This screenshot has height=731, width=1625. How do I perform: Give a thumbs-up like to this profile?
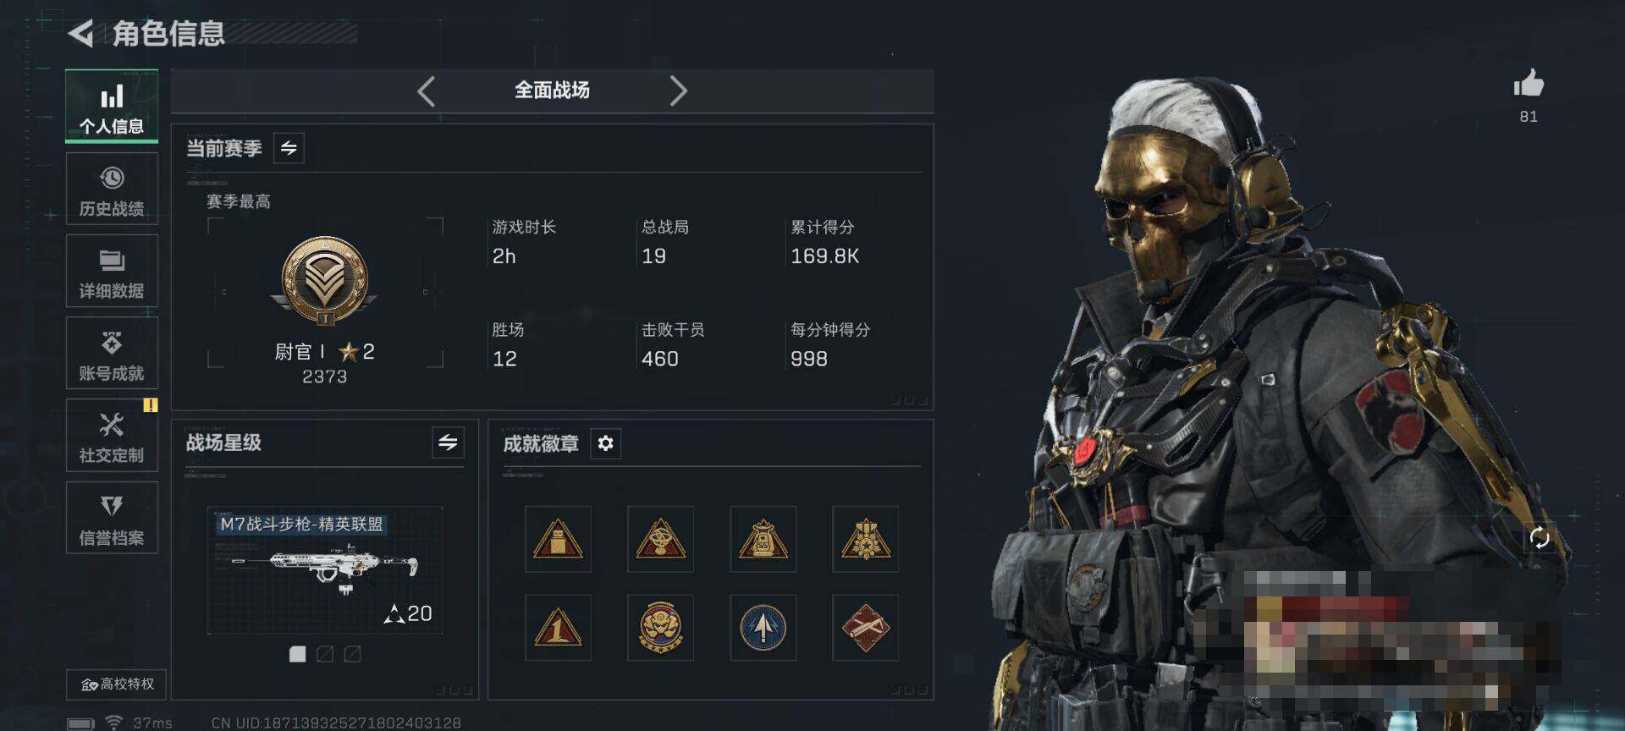tap(1529, 84)
